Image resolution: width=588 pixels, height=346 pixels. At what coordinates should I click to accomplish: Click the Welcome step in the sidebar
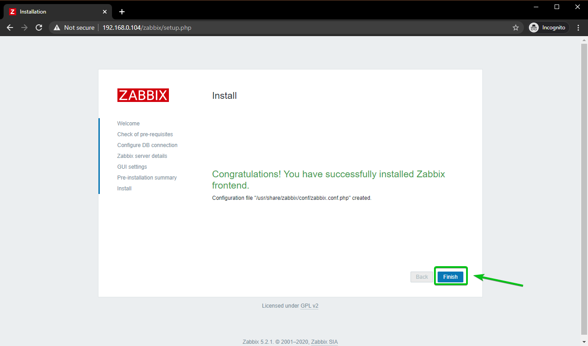click(128, 124)
